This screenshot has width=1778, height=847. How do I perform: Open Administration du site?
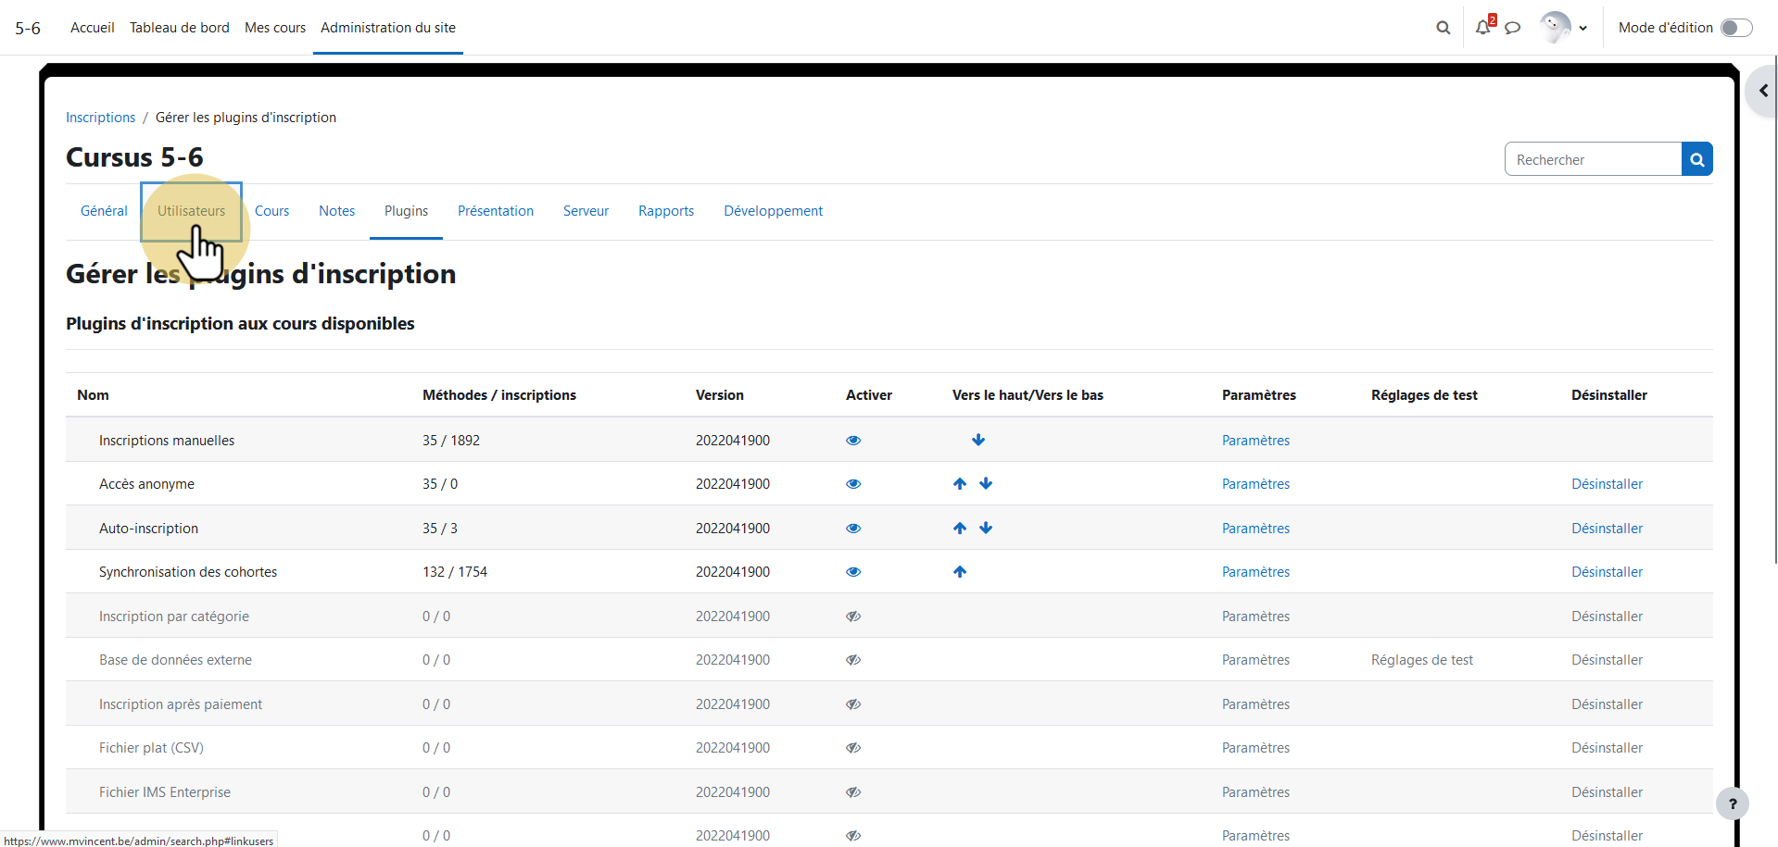click(x=388, y=28)
